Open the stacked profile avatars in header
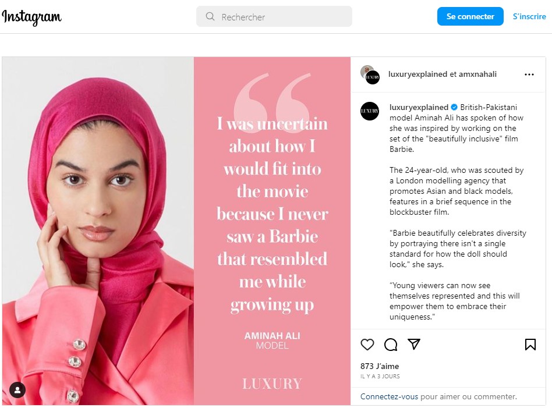 370,74
